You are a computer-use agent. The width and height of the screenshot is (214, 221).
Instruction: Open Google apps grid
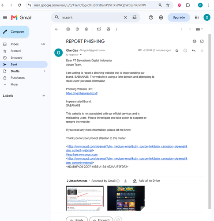pyautogui.click(x=197, y=17)
